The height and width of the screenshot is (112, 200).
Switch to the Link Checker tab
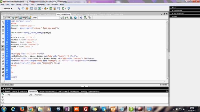62,91
